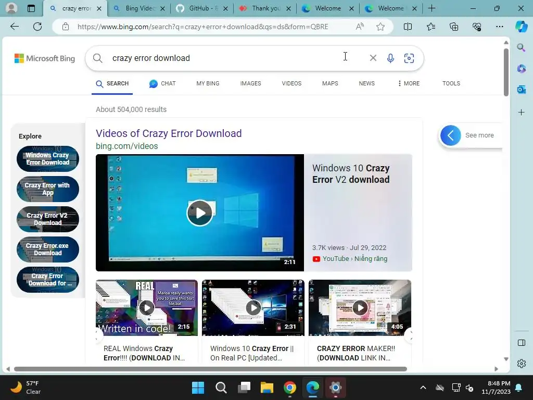Open Settings app on the taskbar
Screen dimensions: 533x400
(x=336, y=387)
